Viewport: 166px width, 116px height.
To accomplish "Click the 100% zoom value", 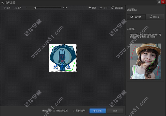I will point(65,8).
